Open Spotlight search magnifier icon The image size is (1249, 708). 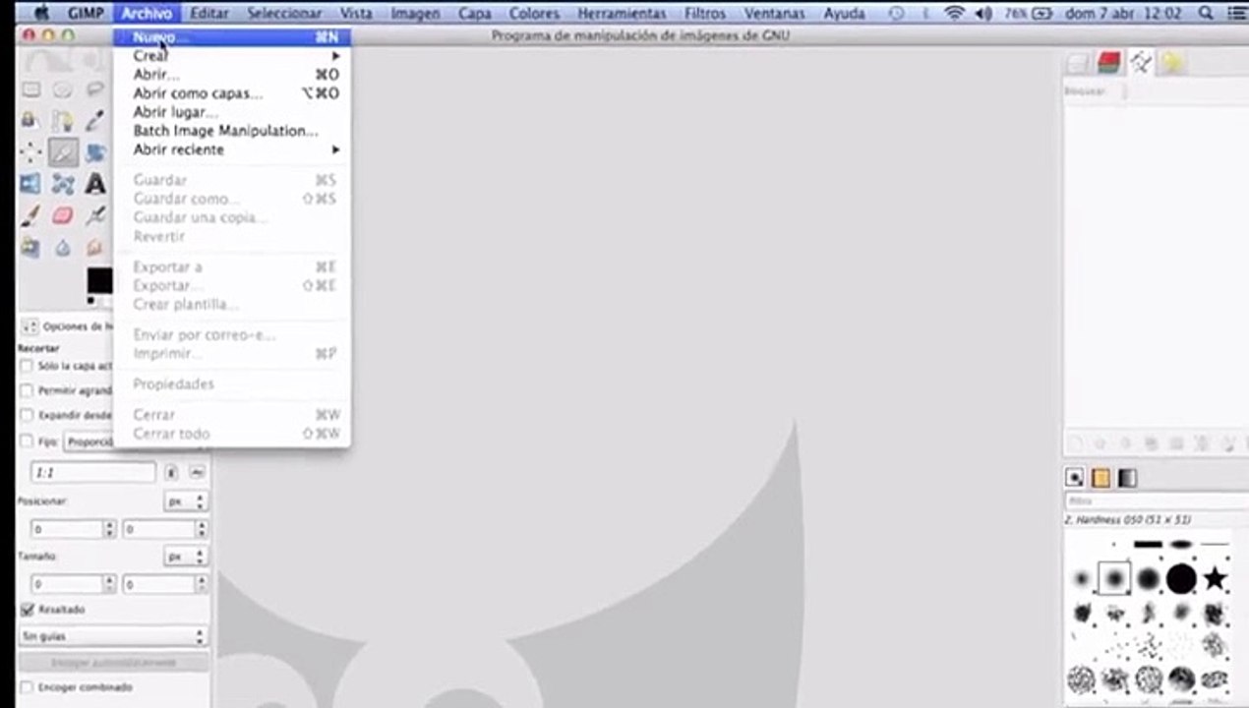[1207, 14]
